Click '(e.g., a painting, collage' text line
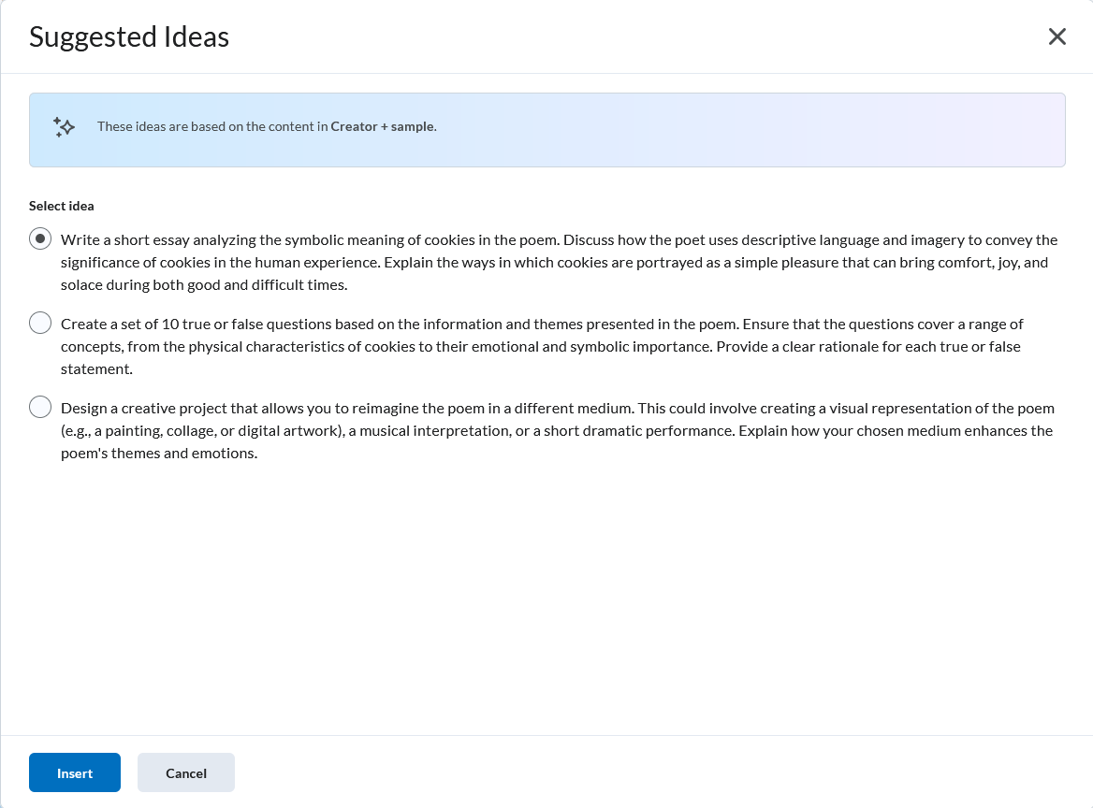 coord(556,431)
